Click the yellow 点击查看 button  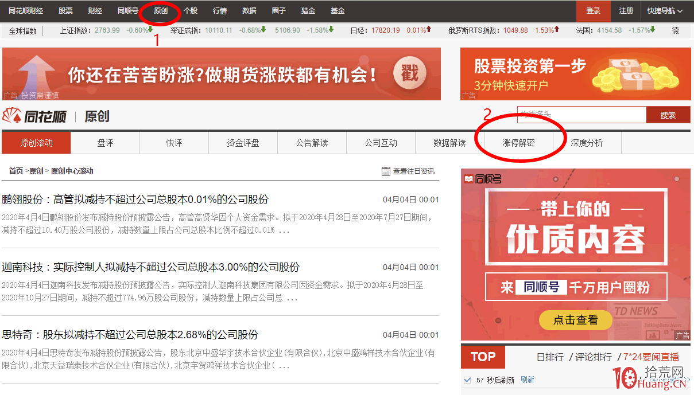click(575, 320)
